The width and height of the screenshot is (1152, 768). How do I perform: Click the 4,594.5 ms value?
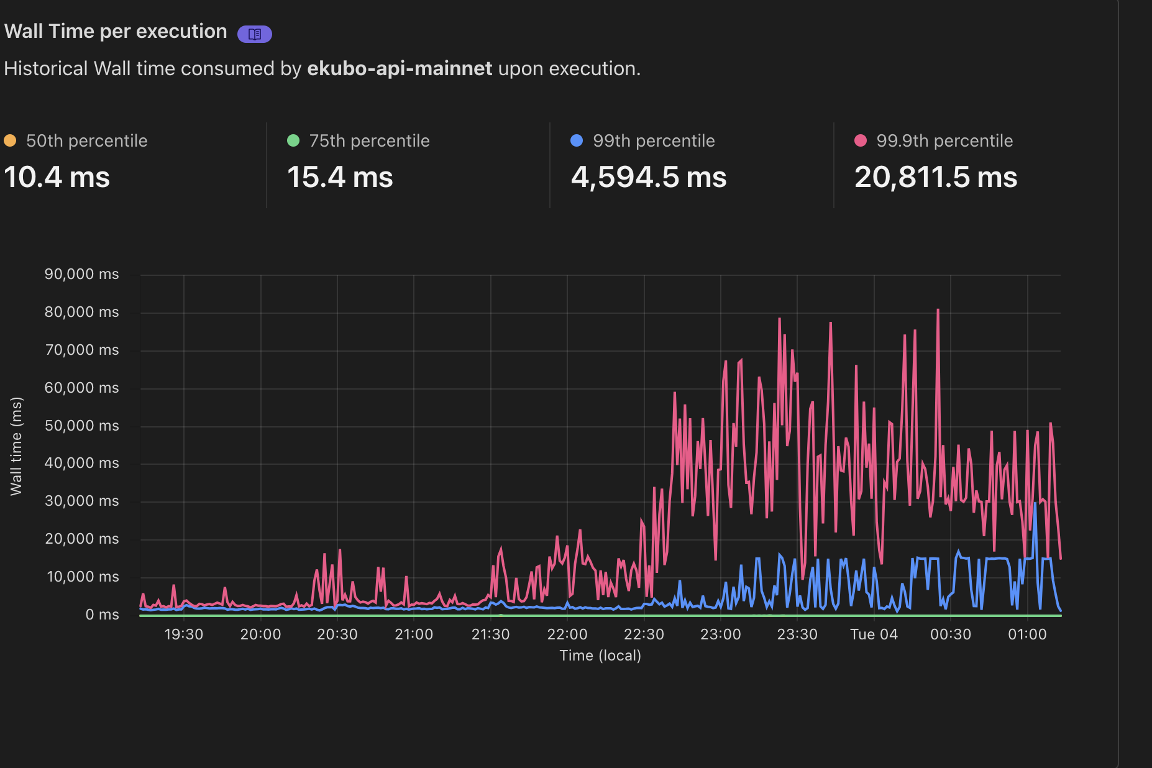click(x=649, y=178)
